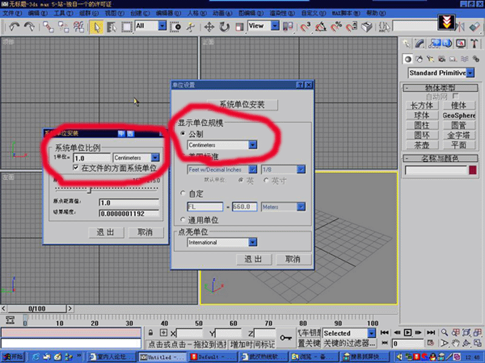Collapse the 物体类型 rollout

tap(440, 88)
